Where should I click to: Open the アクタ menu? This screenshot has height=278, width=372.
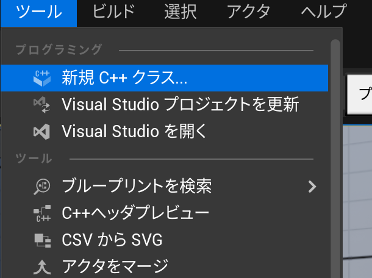[248, 12]
